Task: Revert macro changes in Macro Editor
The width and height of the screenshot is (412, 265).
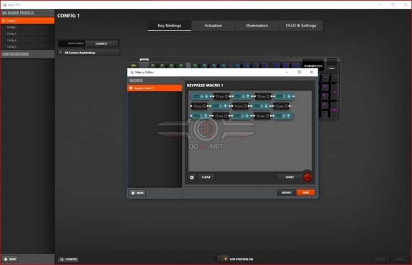Action: coord(286,193)
